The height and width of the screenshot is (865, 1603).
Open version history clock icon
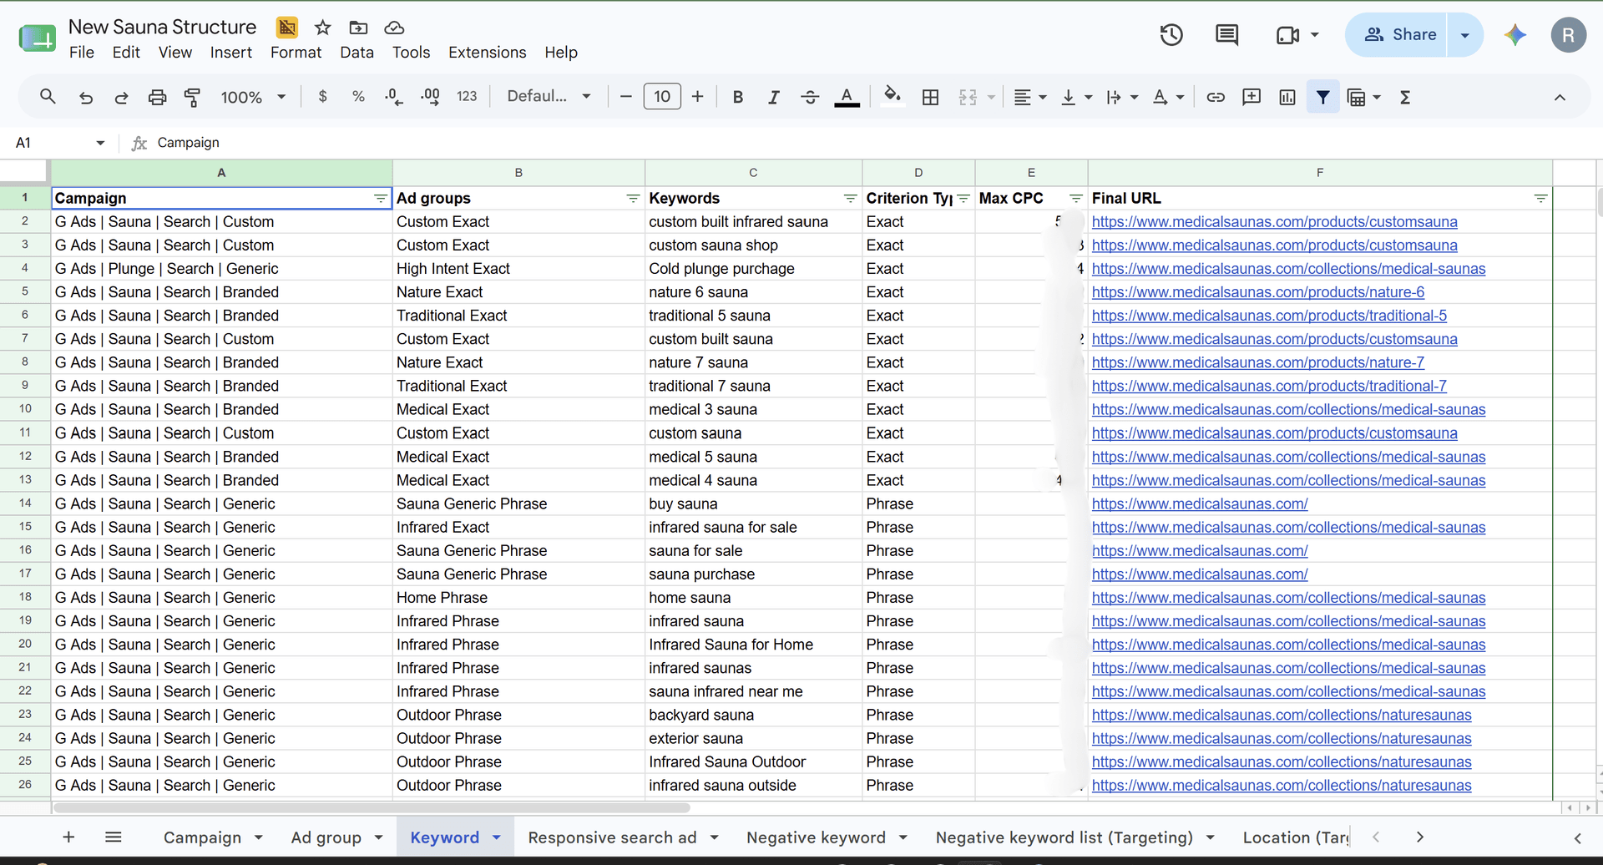pos(1171,34)
